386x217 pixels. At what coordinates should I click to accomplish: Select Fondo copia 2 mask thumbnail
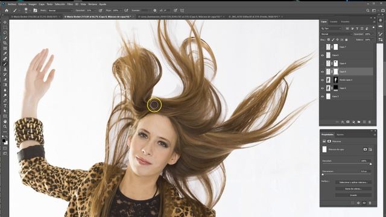(x=335, y=80)
